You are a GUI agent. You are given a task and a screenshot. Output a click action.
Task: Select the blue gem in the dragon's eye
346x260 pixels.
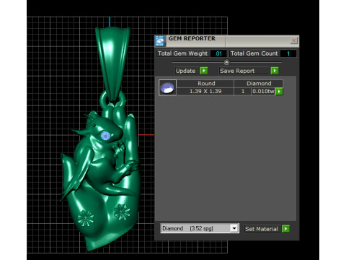[105, 136]
